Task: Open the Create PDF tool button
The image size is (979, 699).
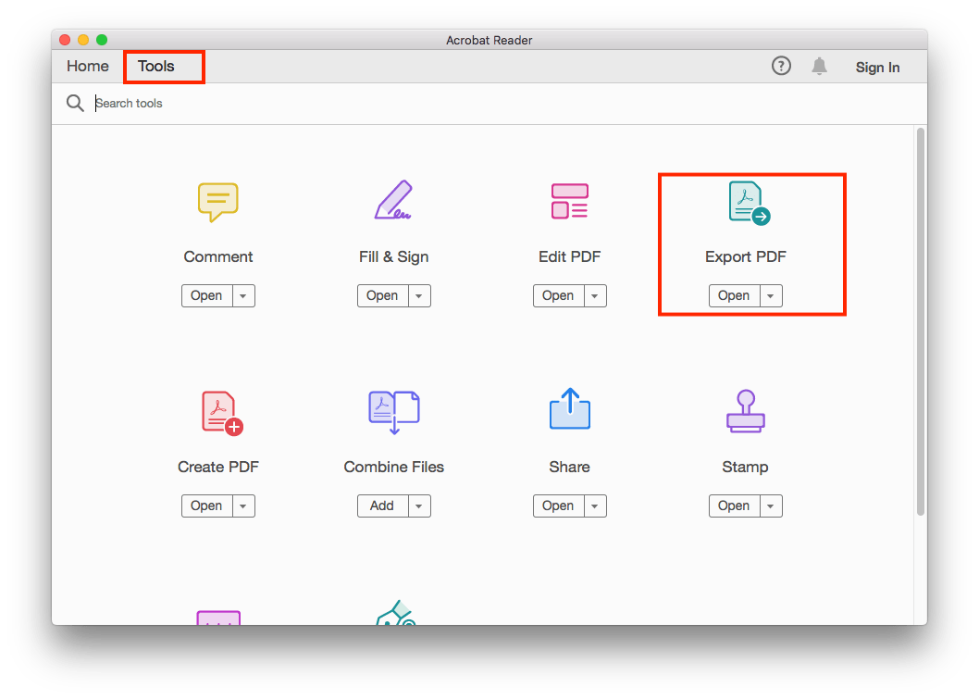Action: [x=206, y=506]
